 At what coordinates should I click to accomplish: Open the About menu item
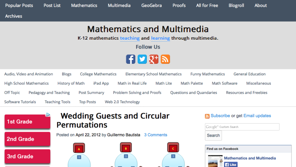260,6
